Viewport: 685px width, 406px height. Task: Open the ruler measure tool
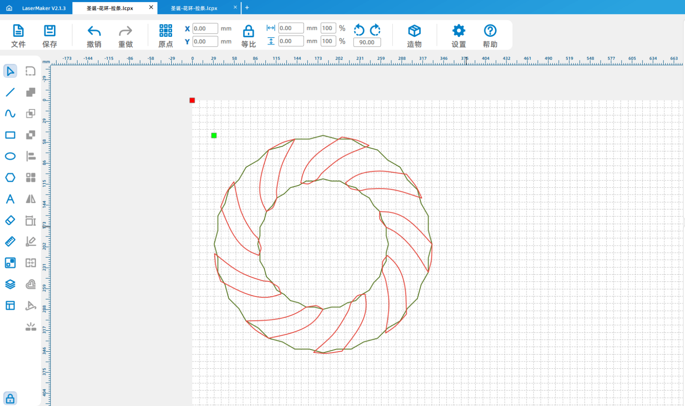[10, 241]
